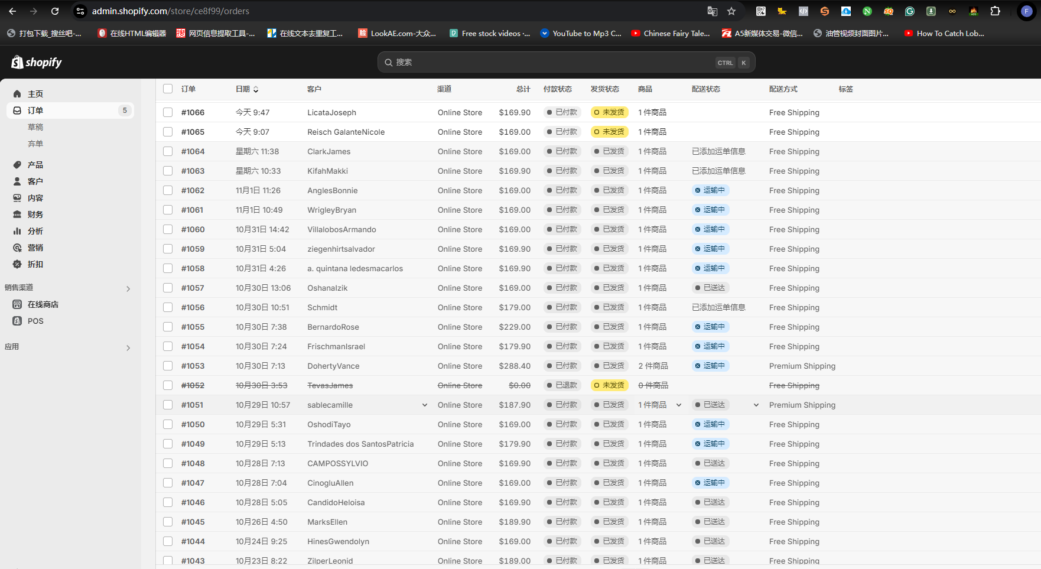Click the POS shopping bag icon
The height and width of the screenshot is (569, 1041).
[17, 321]
